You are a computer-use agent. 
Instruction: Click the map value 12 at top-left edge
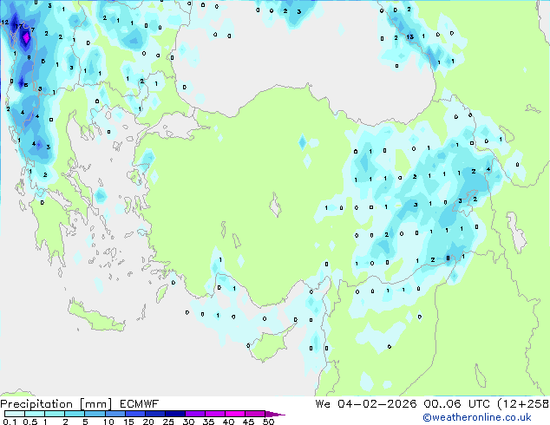(5, 23)
